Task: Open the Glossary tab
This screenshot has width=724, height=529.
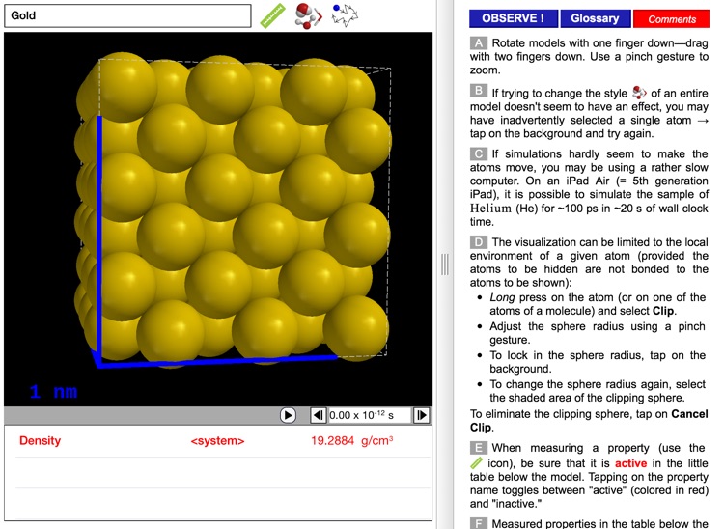Action: pos(595,18)
